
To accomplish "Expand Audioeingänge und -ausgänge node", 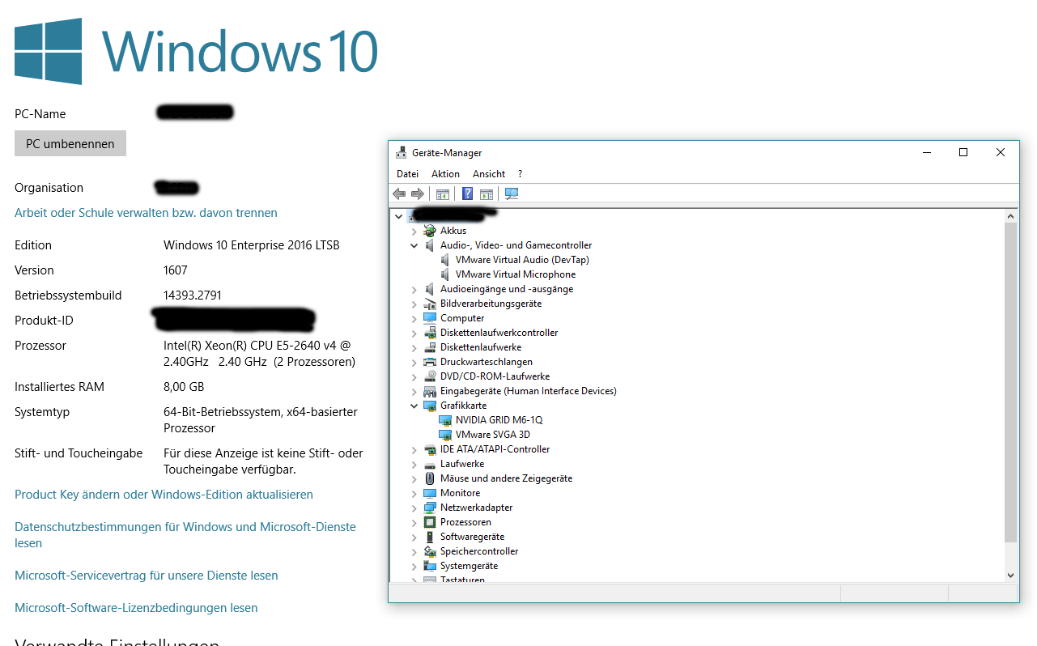I will tap(414, 289).
